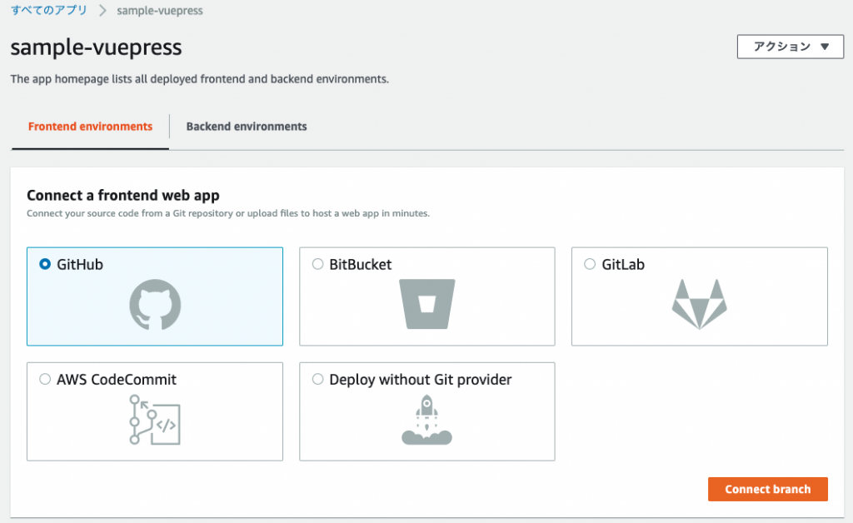Click the rocket icon for manual deploy
This screenshot has height=523, width=853.
(x=427, y=420)
